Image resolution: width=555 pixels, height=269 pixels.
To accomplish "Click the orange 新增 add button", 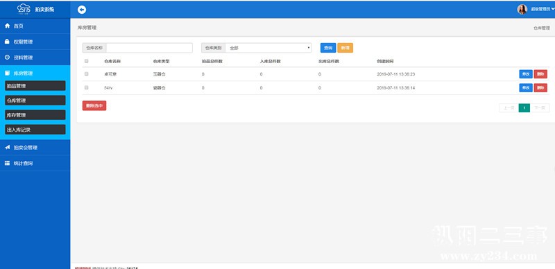I will 345,48.
